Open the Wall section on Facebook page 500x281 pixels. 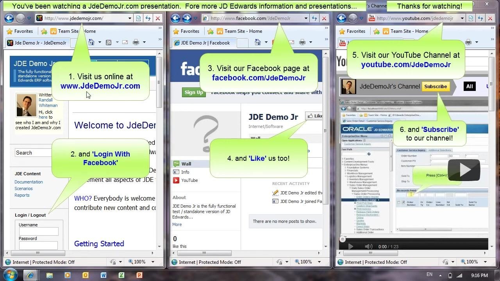tap(186, 164)
